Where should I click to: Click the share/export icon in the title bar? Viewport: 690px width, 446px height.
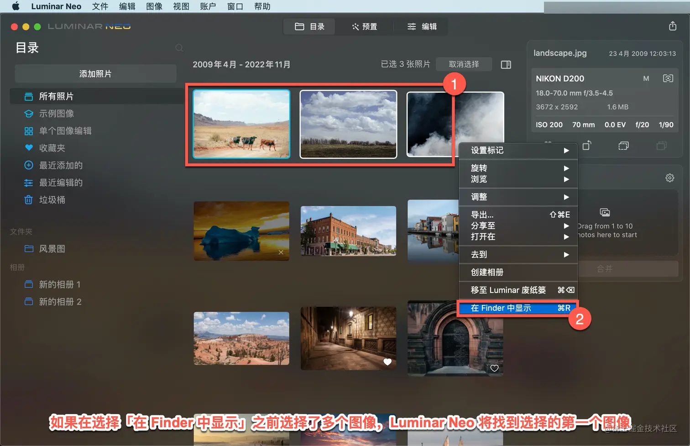673,26
